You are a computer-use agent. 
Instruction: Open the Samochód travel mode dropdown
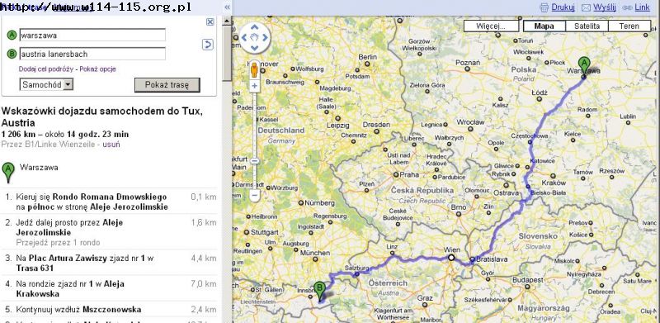[46, 84]
